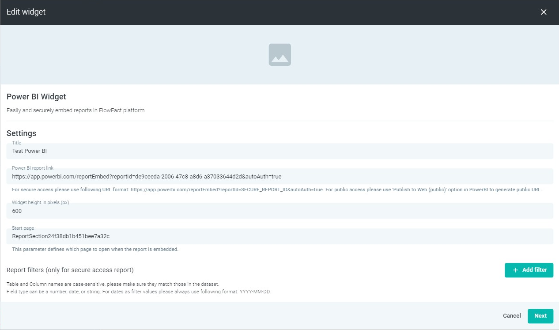
Task: Click the Power BI Widget heading
Action: [36, 97]
